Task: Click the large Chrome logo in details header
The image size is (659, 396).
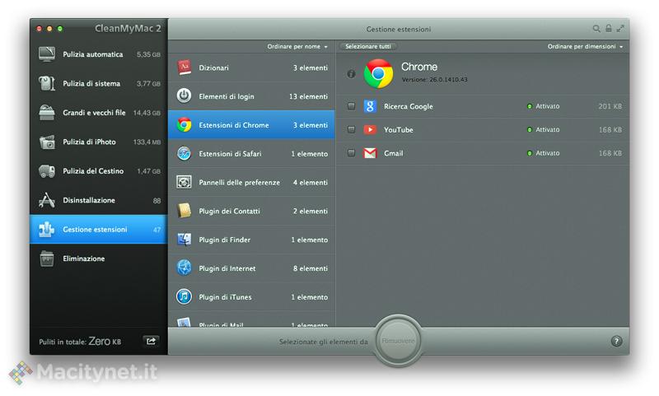Action: tap(378, 73)
